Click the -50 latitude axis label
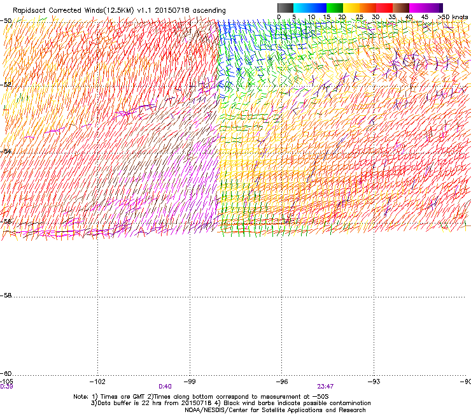 click(6, 21)
